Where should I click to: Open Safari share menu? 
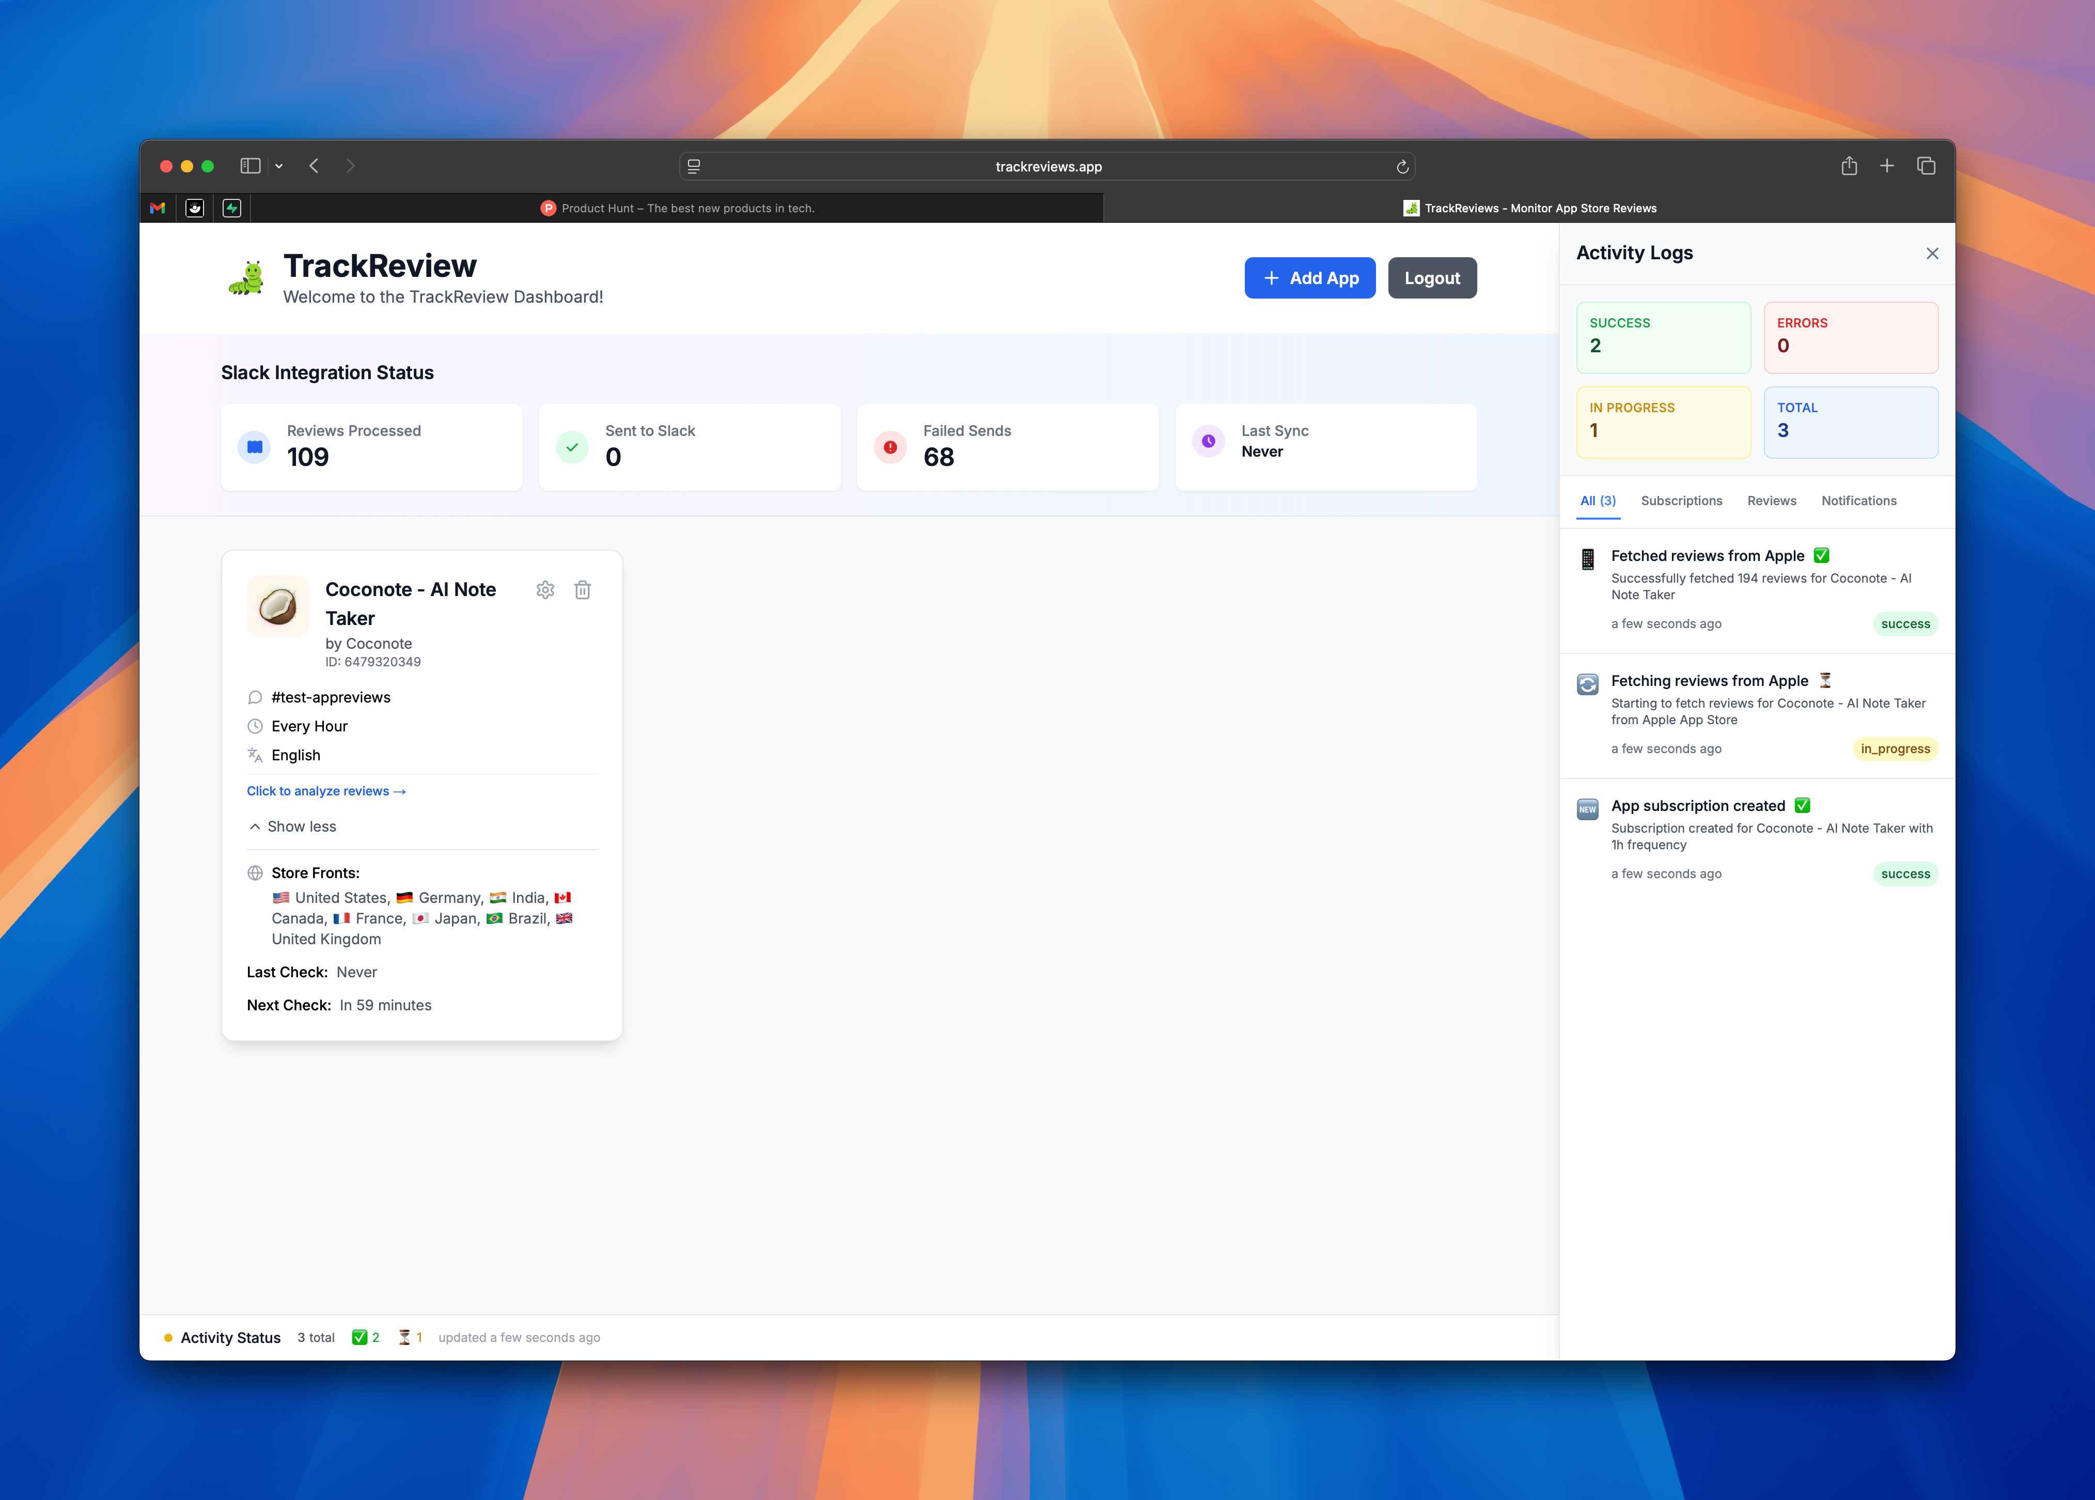click(1849, 166)
